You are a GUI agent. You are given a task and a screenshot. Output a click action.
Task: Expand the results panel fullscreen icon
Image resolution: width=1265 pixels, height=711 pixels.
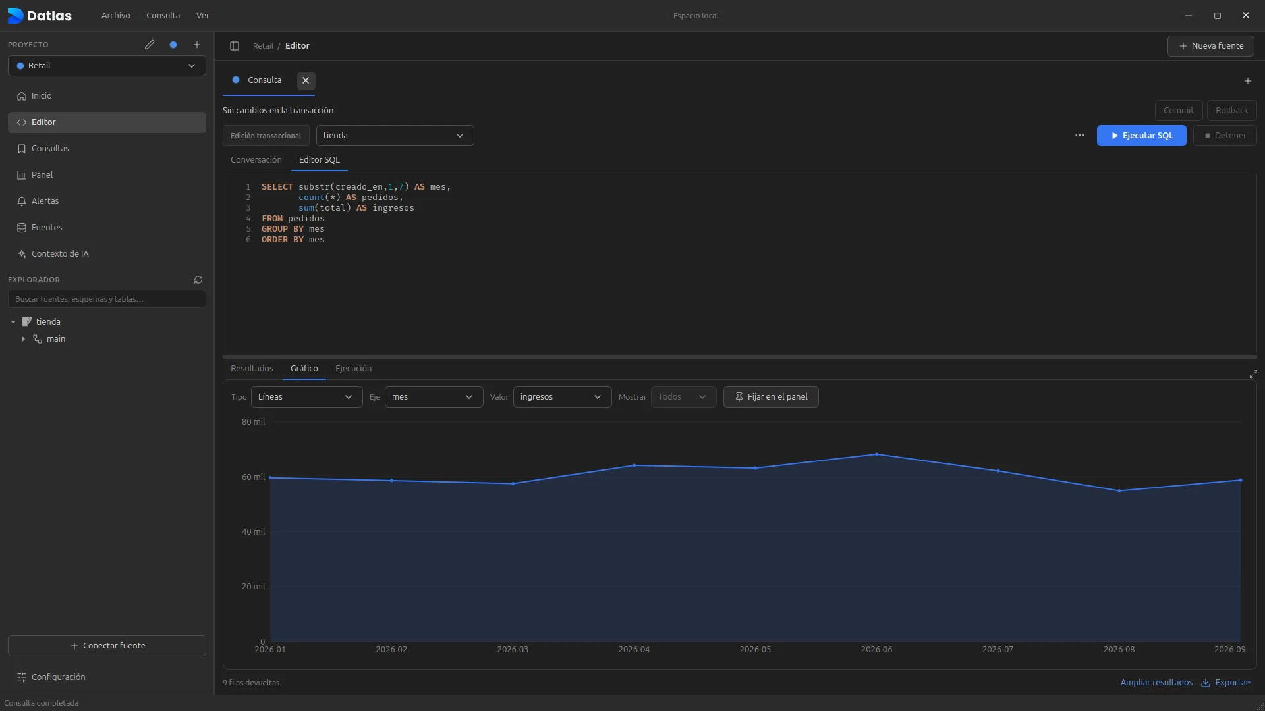[1253, 374]
